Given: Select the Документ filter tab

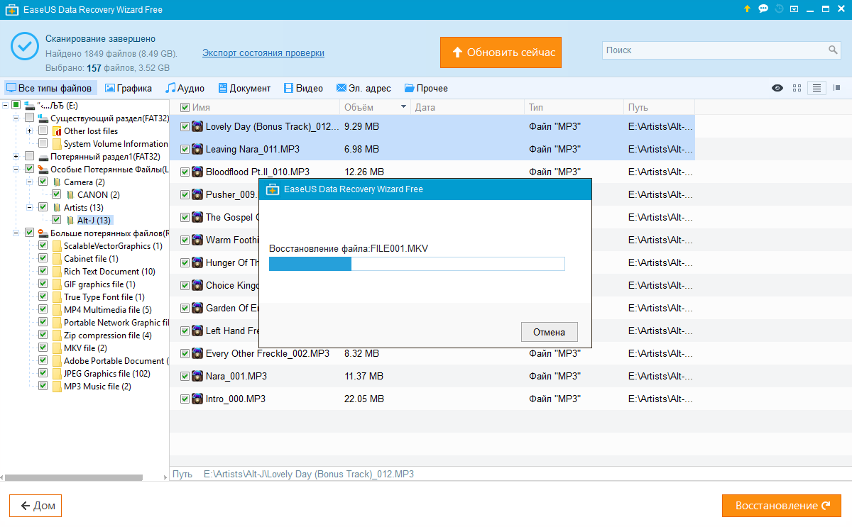Looking at the screenshot, I should (244, 88).
